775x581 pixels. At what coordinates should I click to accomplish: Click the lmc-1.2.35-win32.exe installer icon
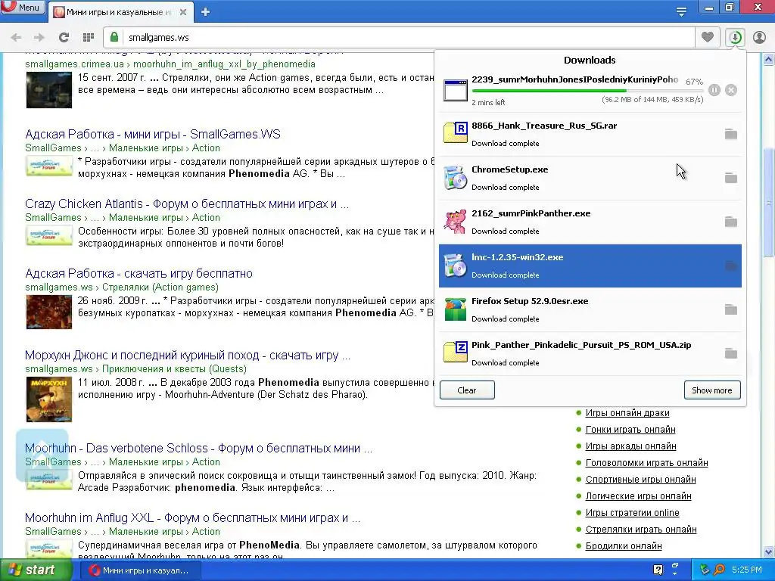click(x=455, y=266)
